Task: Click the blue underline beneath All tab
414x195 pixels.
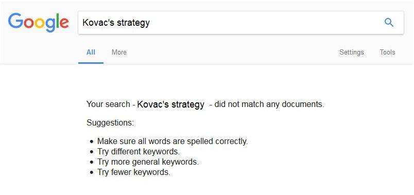Action: pyautogui.click(x=91, y=63)
